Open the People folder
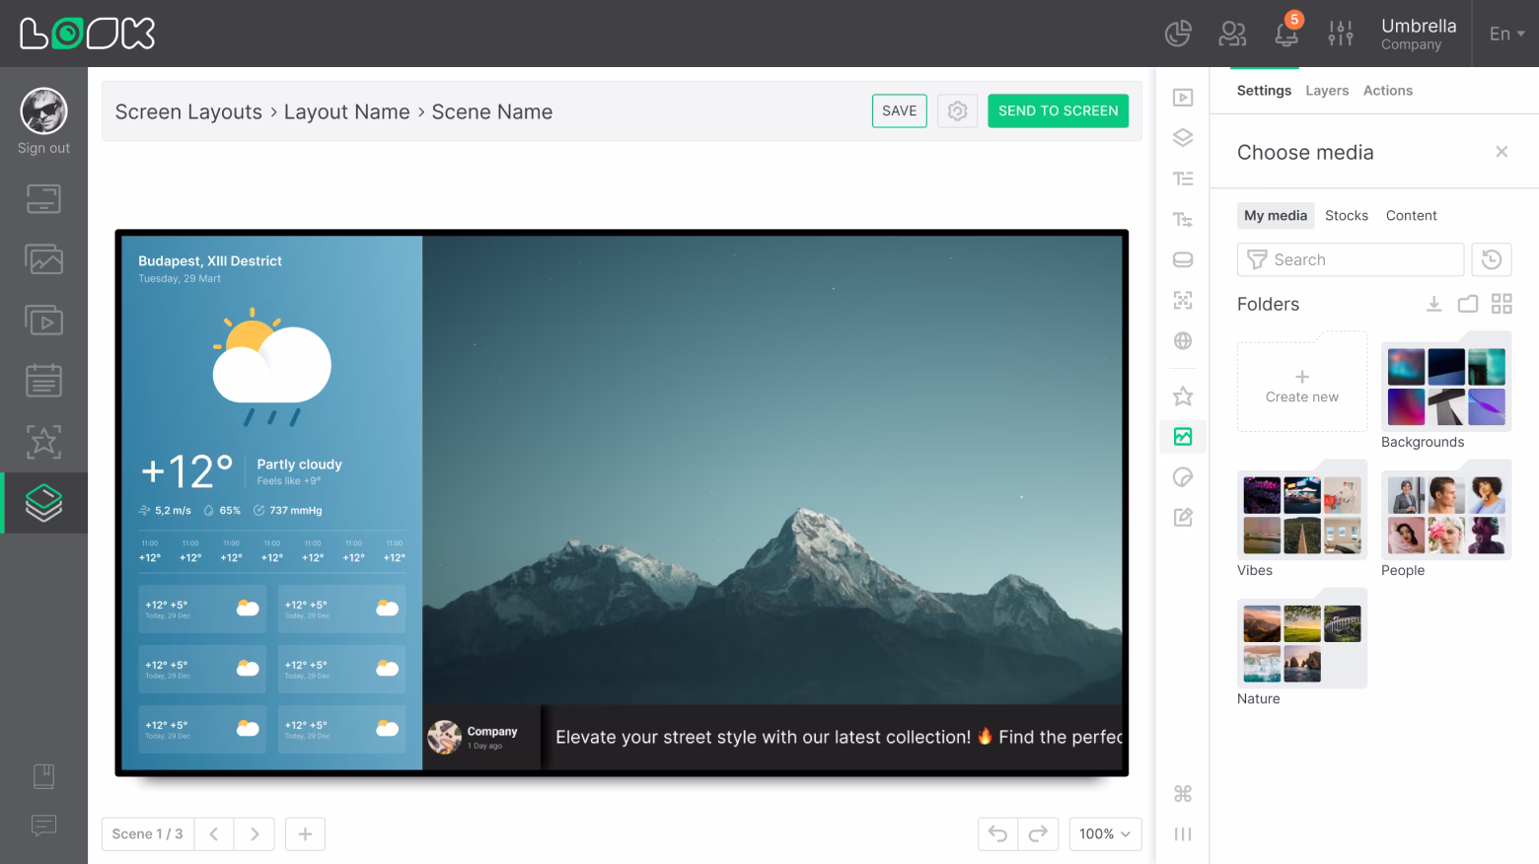The height and width of the screenshot is (864, 1539). (1446, 510)
